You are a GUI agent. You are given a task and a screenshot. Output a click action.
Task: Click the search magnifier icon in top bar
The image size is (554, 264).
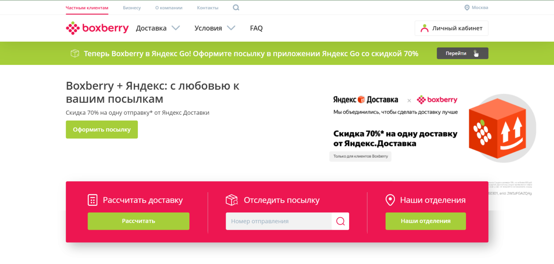tap(236, 7)
